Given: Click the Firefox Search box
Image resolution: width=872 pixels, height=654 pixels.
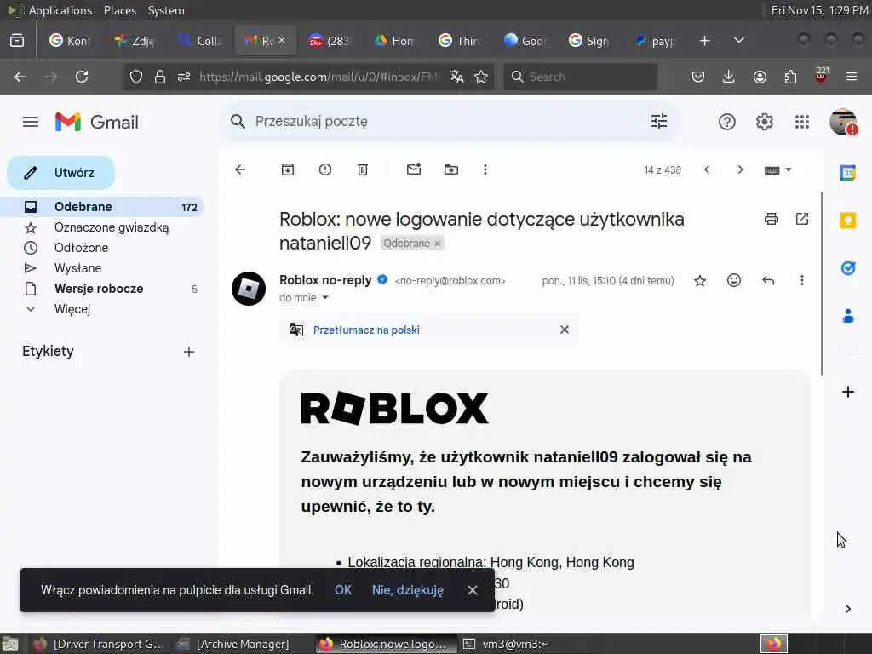Looking at the screenshot, I should [x=580, y=77].
